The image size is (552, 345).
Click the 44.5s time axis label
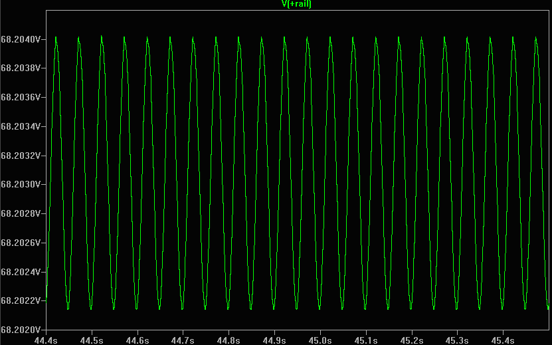tap(92, 340)
